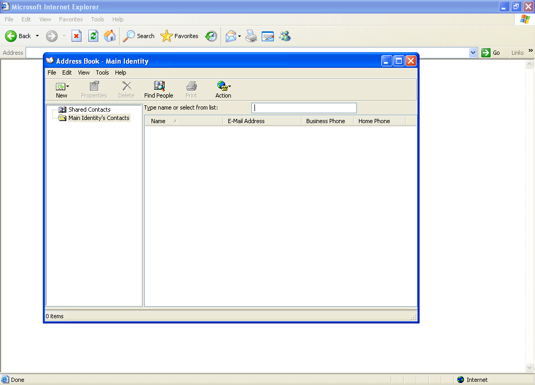Sort contacts by the Name column
The image size is (535, 385).
(x=184, y=121)
